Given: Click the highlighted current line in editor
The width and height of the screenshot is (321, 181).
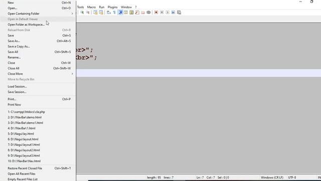Looking at the screenshot, I should [x=199, y=73].
